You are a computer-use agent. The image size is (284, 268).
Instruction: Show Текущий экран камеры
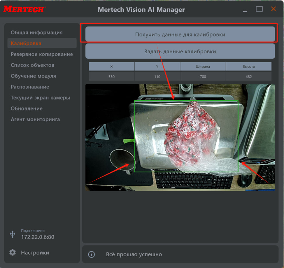tap(40, 98)
